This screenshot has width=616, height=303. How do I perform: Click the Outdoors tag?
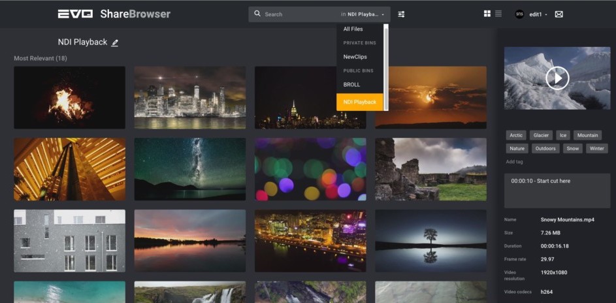pos(545,149)
